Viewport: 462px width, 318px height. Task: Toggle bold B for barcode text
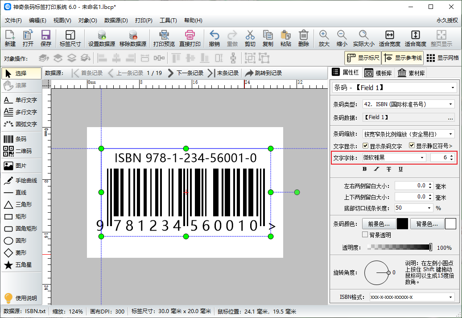(365, 169)
